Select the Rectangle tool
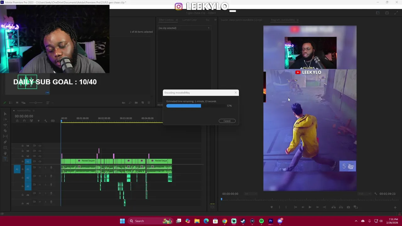This screenshot has height=226, width=402. pyautogui.click(x=5, y=148)
